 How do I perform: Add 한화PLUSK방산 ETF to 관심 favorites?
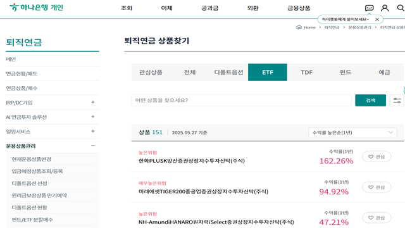coord(377,156)
